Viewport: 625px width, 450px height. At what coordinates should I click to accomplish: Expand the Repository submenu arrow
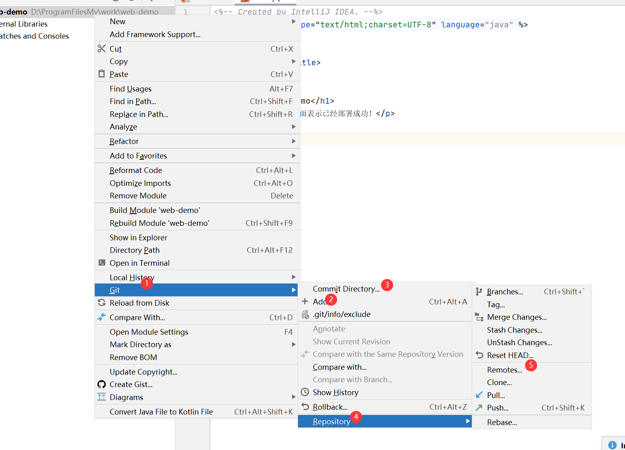[468, 421]
